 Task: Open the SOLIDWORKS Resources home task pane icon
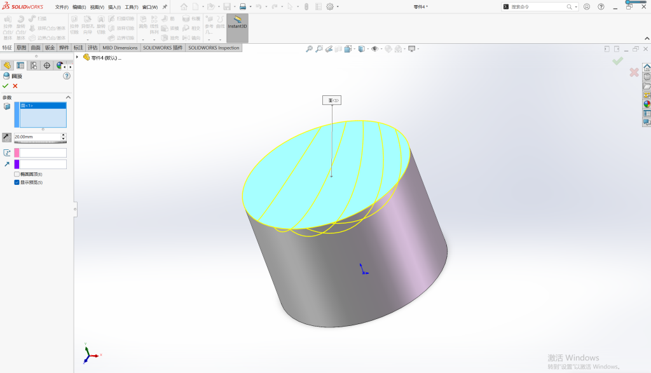pos(647,67)
